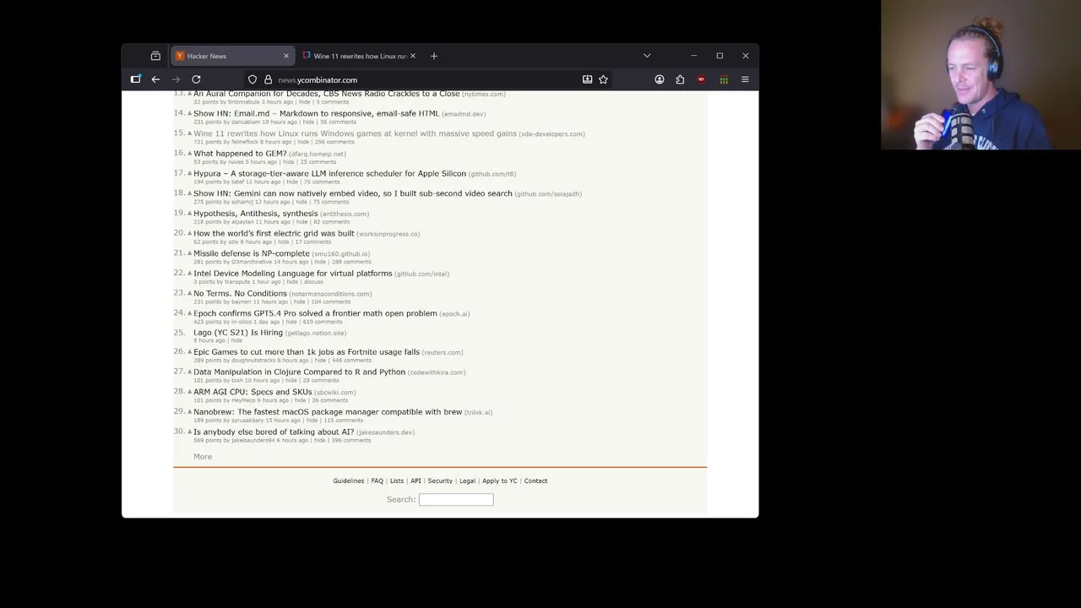Open Data Manipulation in Clojure story
1081x608 pixels.
coord(299,372)
